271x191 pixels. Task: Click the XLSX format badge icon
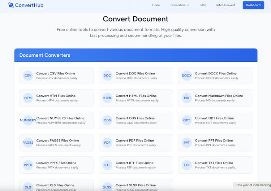[x=107, y=187]
